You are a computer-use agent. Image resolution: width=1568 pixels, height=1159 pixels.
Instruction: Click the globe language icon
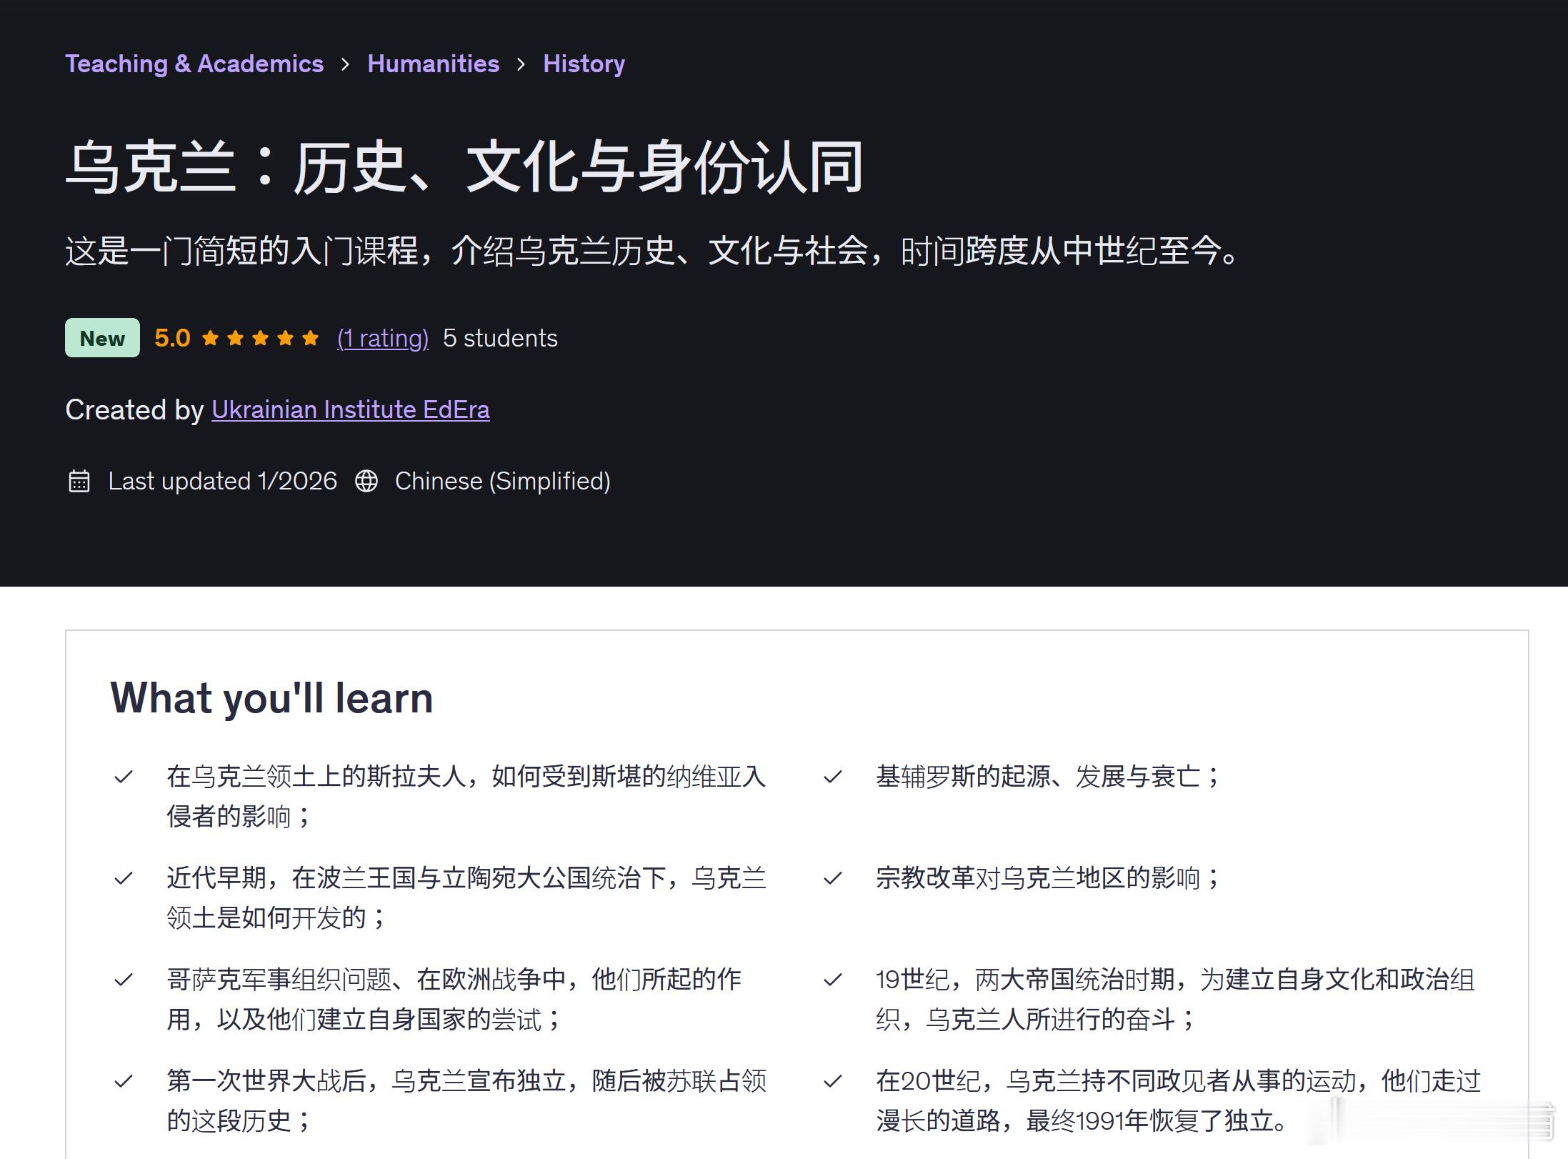366,481
